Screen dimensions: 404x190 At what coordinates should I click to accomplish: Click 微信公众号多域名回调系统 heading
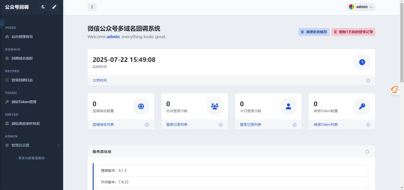point(124,29)
